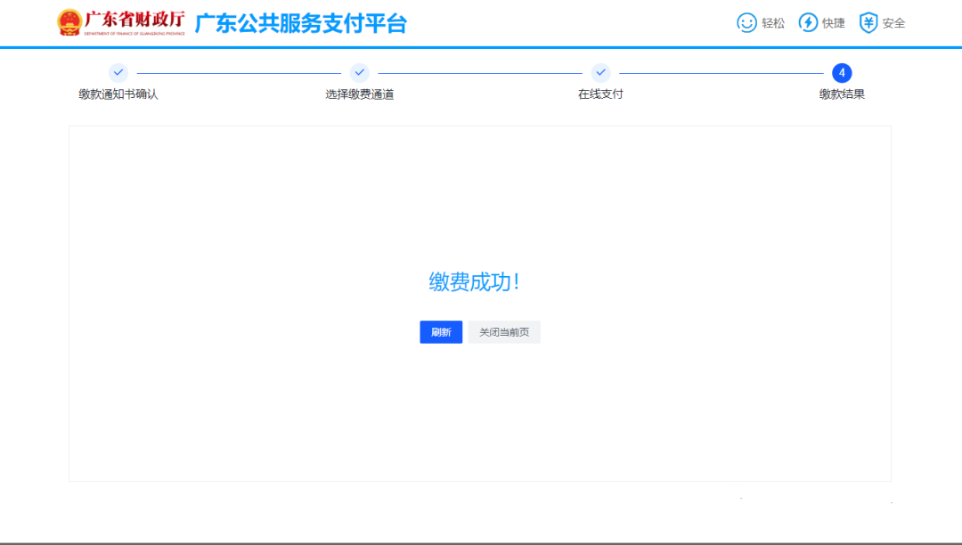This screenshot has height=545, width=962.
Task: Click the national emblem logo icon
Action: [69, 23]
